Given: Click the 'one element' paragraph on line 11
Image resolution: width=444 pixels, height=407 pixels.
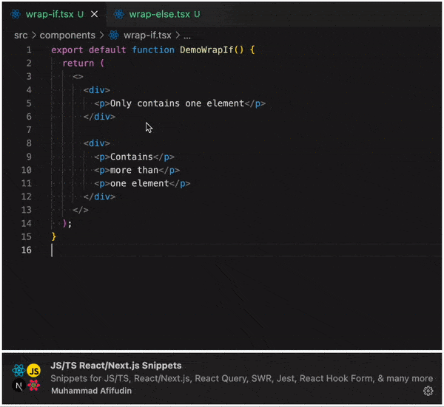Looking at the screenshot, I should pos(142,183).
